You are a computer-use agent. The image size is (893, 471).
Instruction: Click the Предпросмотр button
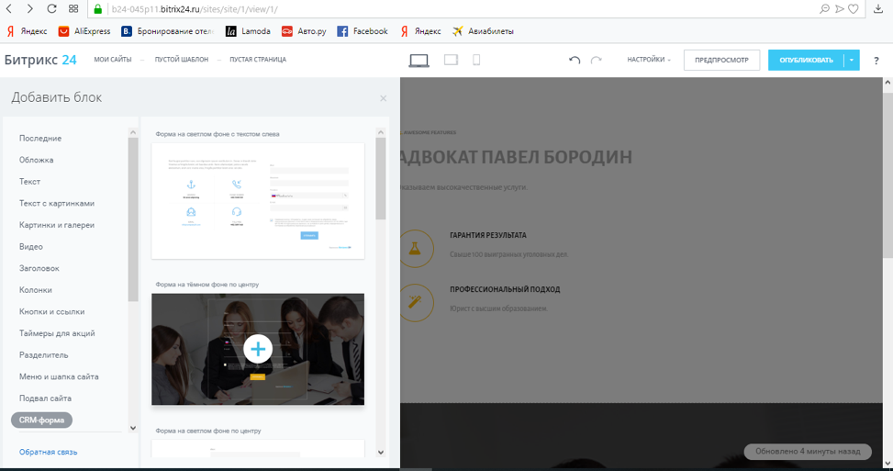pyautogui.click(x=721, y=61)
